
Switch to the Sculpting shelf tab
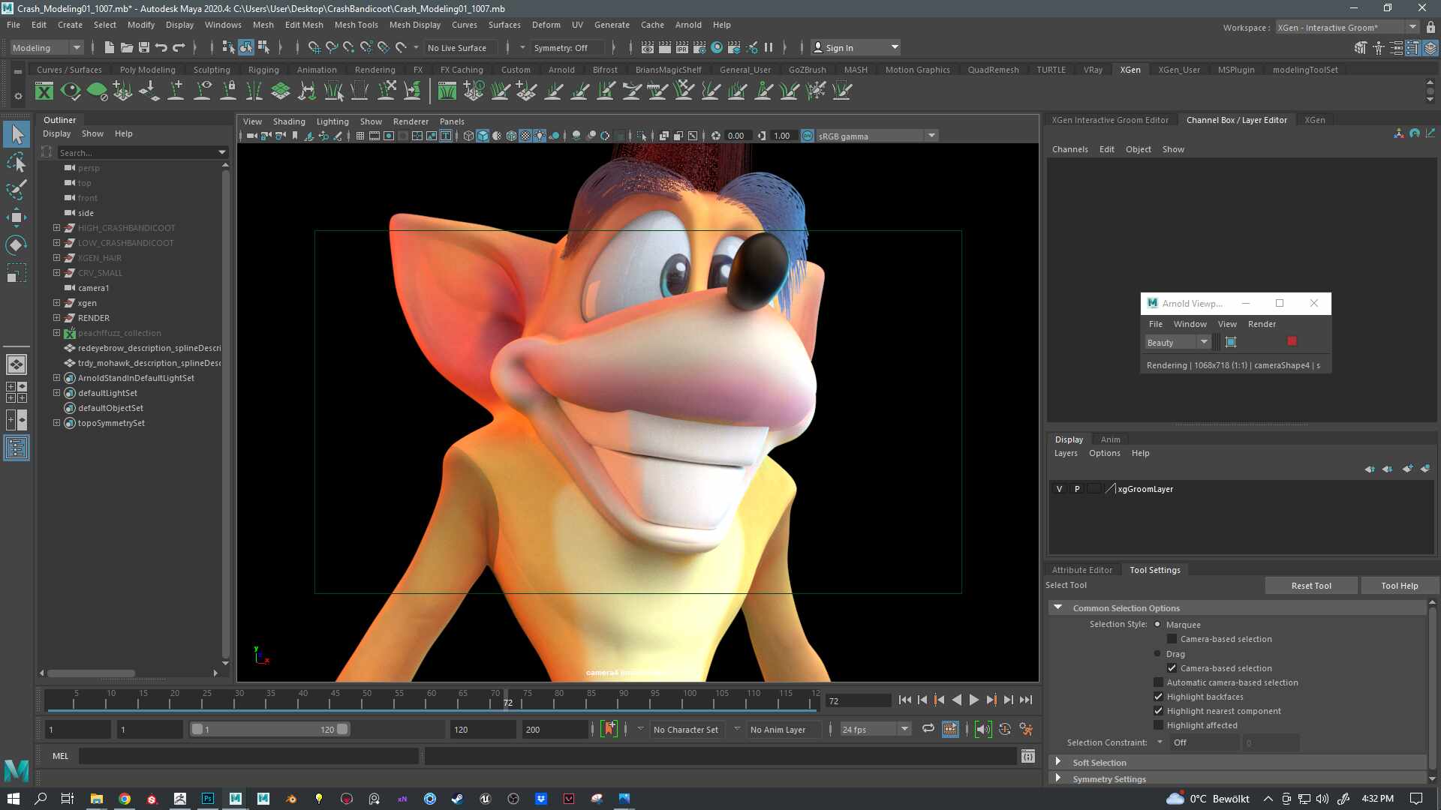212,70
